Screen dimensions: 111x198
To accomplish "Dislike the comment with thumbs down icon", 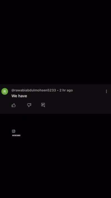I will coord(29,105).
